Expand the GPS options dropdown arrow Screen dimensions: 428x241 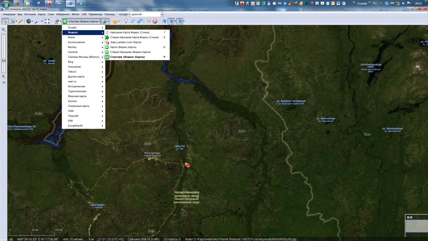click(184, 21)
